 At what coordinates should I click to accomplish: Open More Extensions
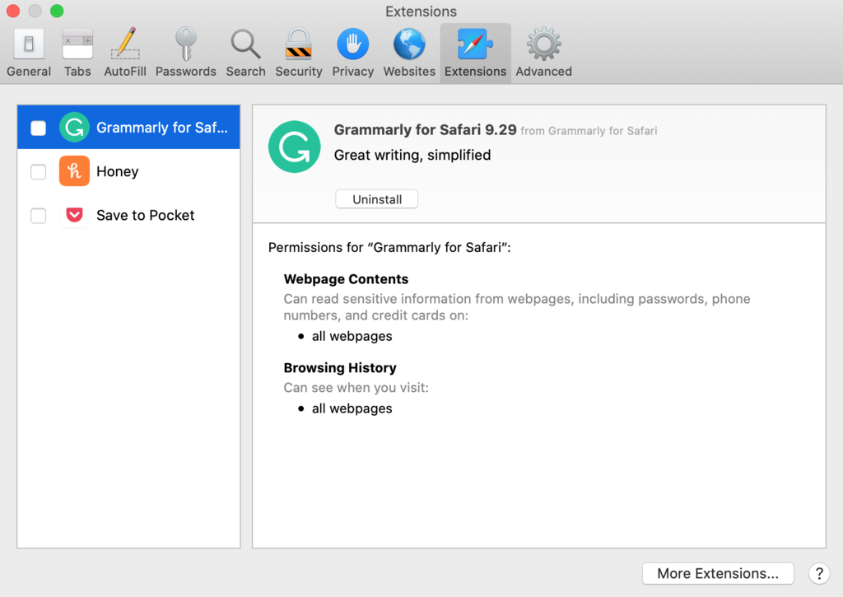(717, 573)
